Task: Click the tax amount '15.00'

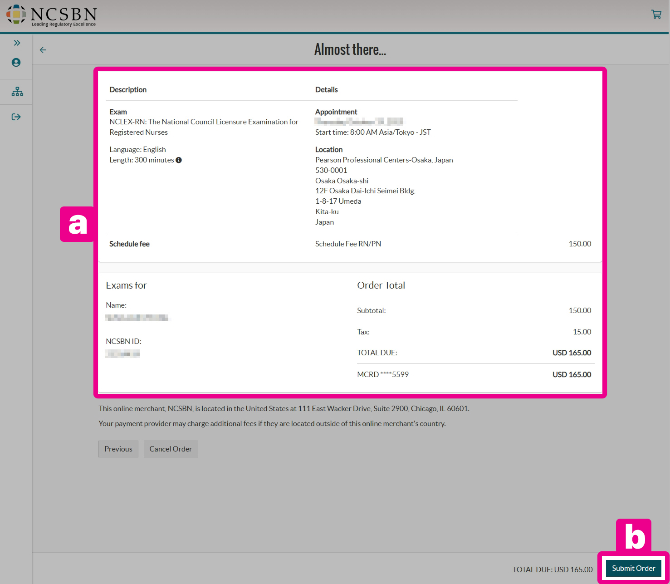Action: (x=582, y=332)
